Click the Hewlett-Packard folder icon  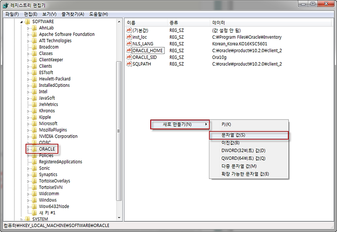[x=34, y=79]
